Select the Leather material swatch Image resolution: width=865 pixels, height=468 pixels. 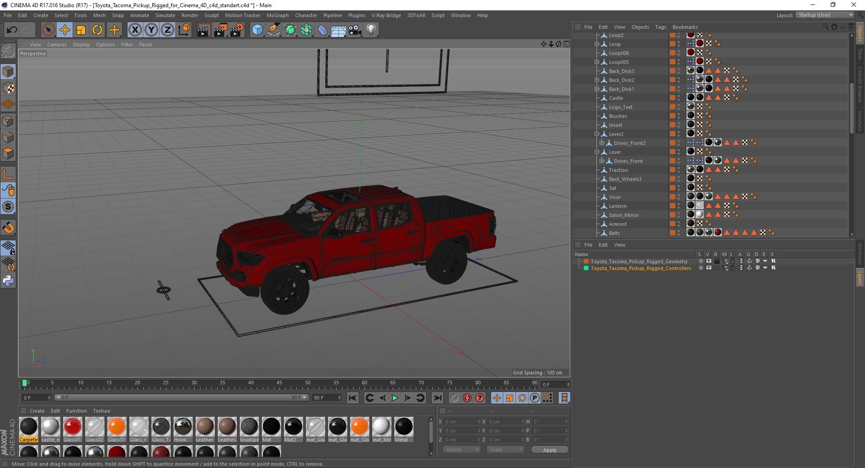(x=205, y=429)
